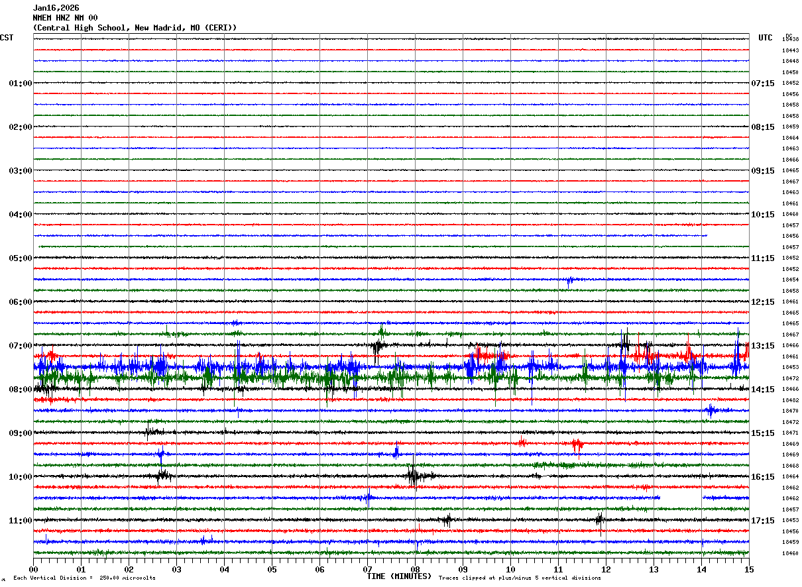Click the 07:15 UTC time label

(x=763, y=83)
